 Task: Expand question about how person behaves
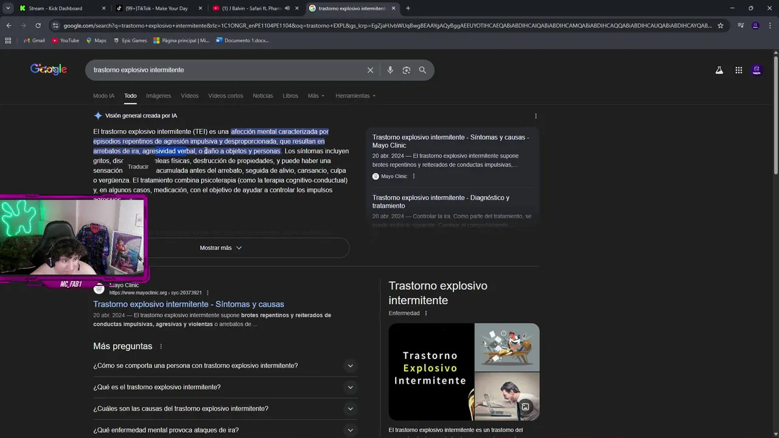point(225,366)
